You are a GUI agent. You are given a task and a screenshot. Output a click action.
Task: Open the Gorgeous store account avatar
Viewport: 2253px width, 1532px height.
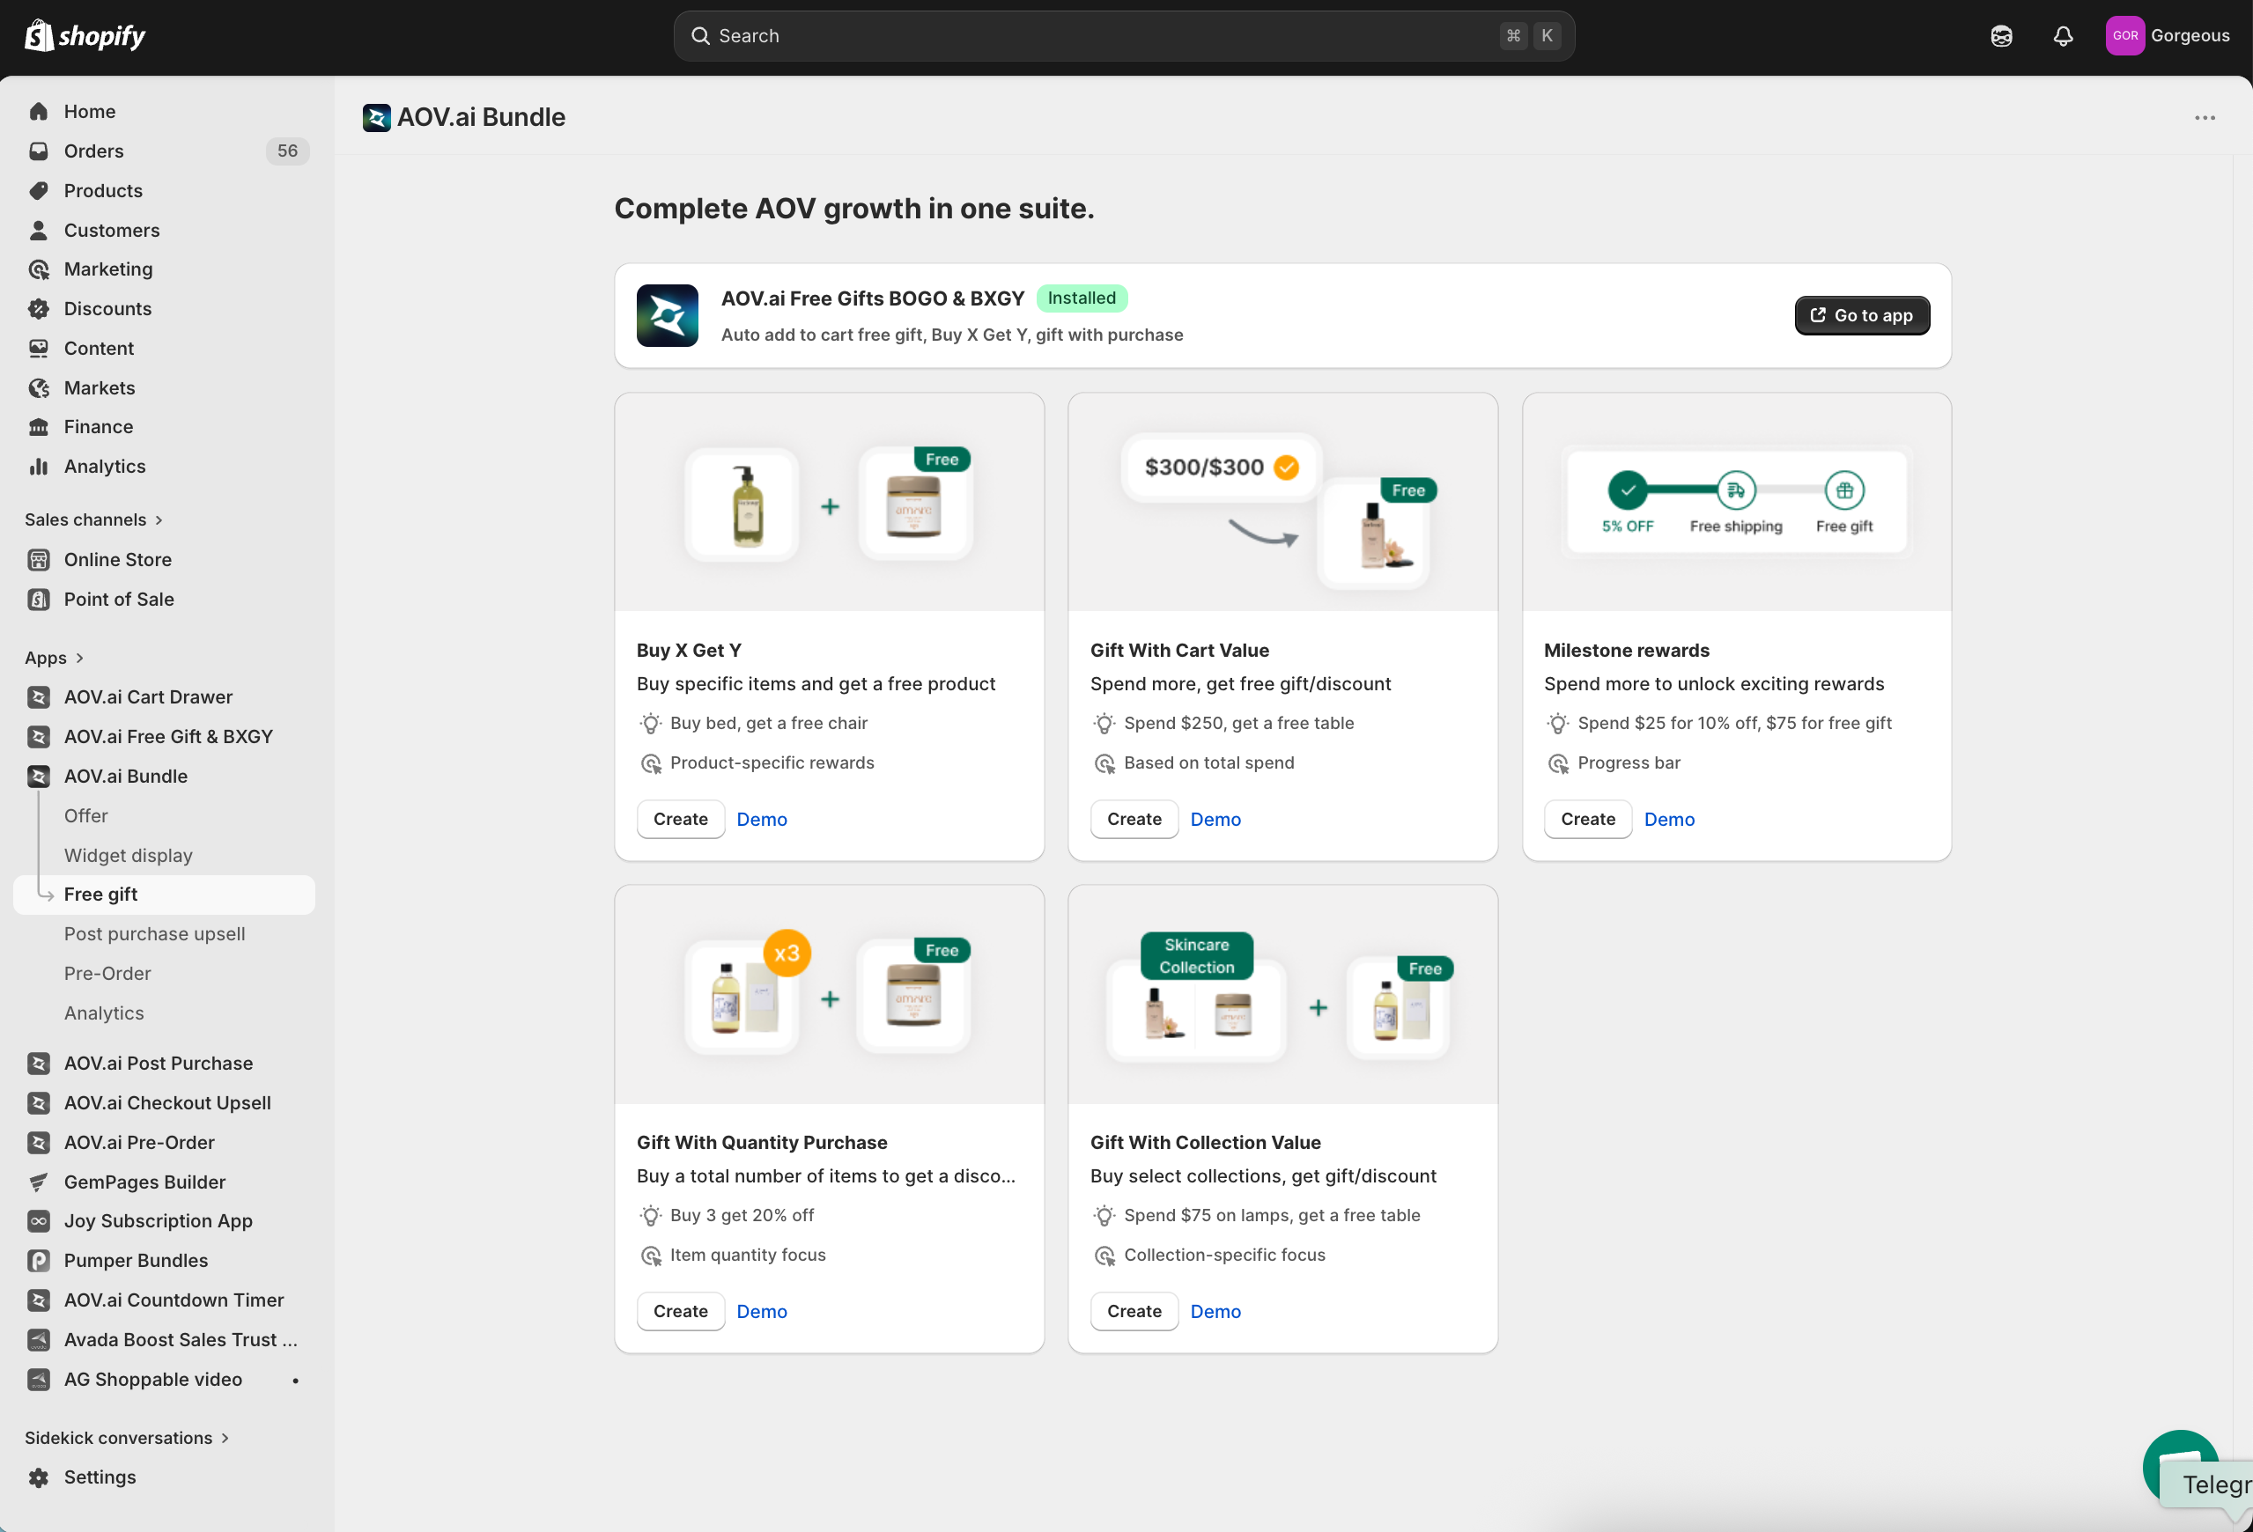coord(2124,36)
